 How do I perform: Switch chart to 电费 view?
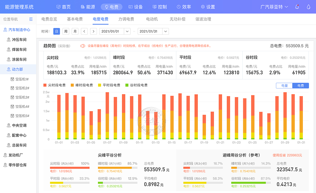(300, 86)
